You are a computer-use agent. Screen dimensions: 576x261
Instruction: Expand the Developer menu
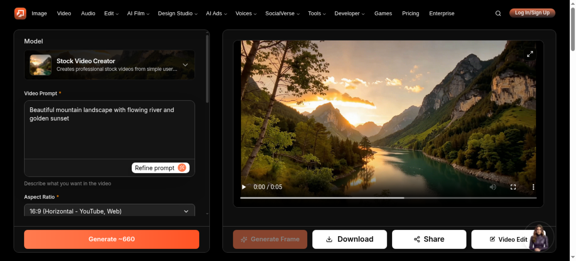(x=349, y=14)
